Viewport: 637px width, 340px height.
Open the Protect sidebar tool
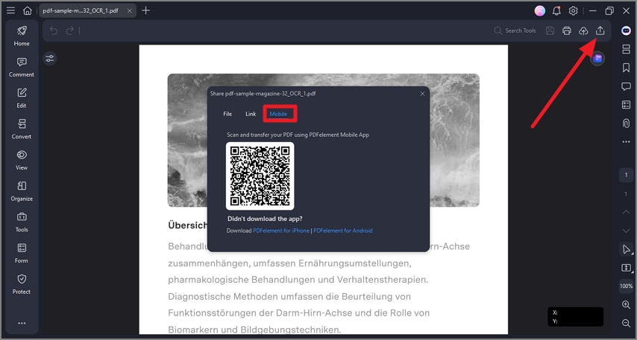(22, 284)
